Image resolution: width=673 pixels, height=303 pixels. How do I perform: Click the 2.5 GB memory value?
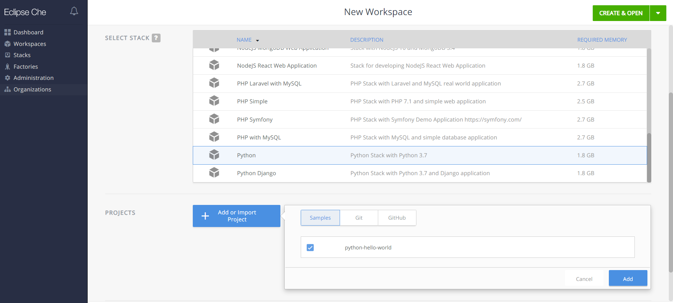[585, 101]
